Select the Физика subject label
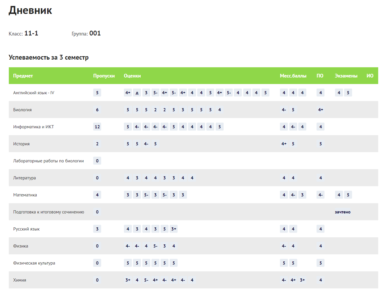 pyautogui.click(x=20, y=246)
